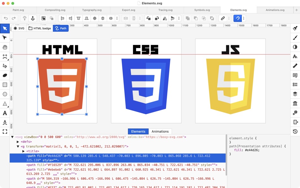Open the comment Meta panel
The width and height of the screenshot is (300, 188).
(295, 75)
